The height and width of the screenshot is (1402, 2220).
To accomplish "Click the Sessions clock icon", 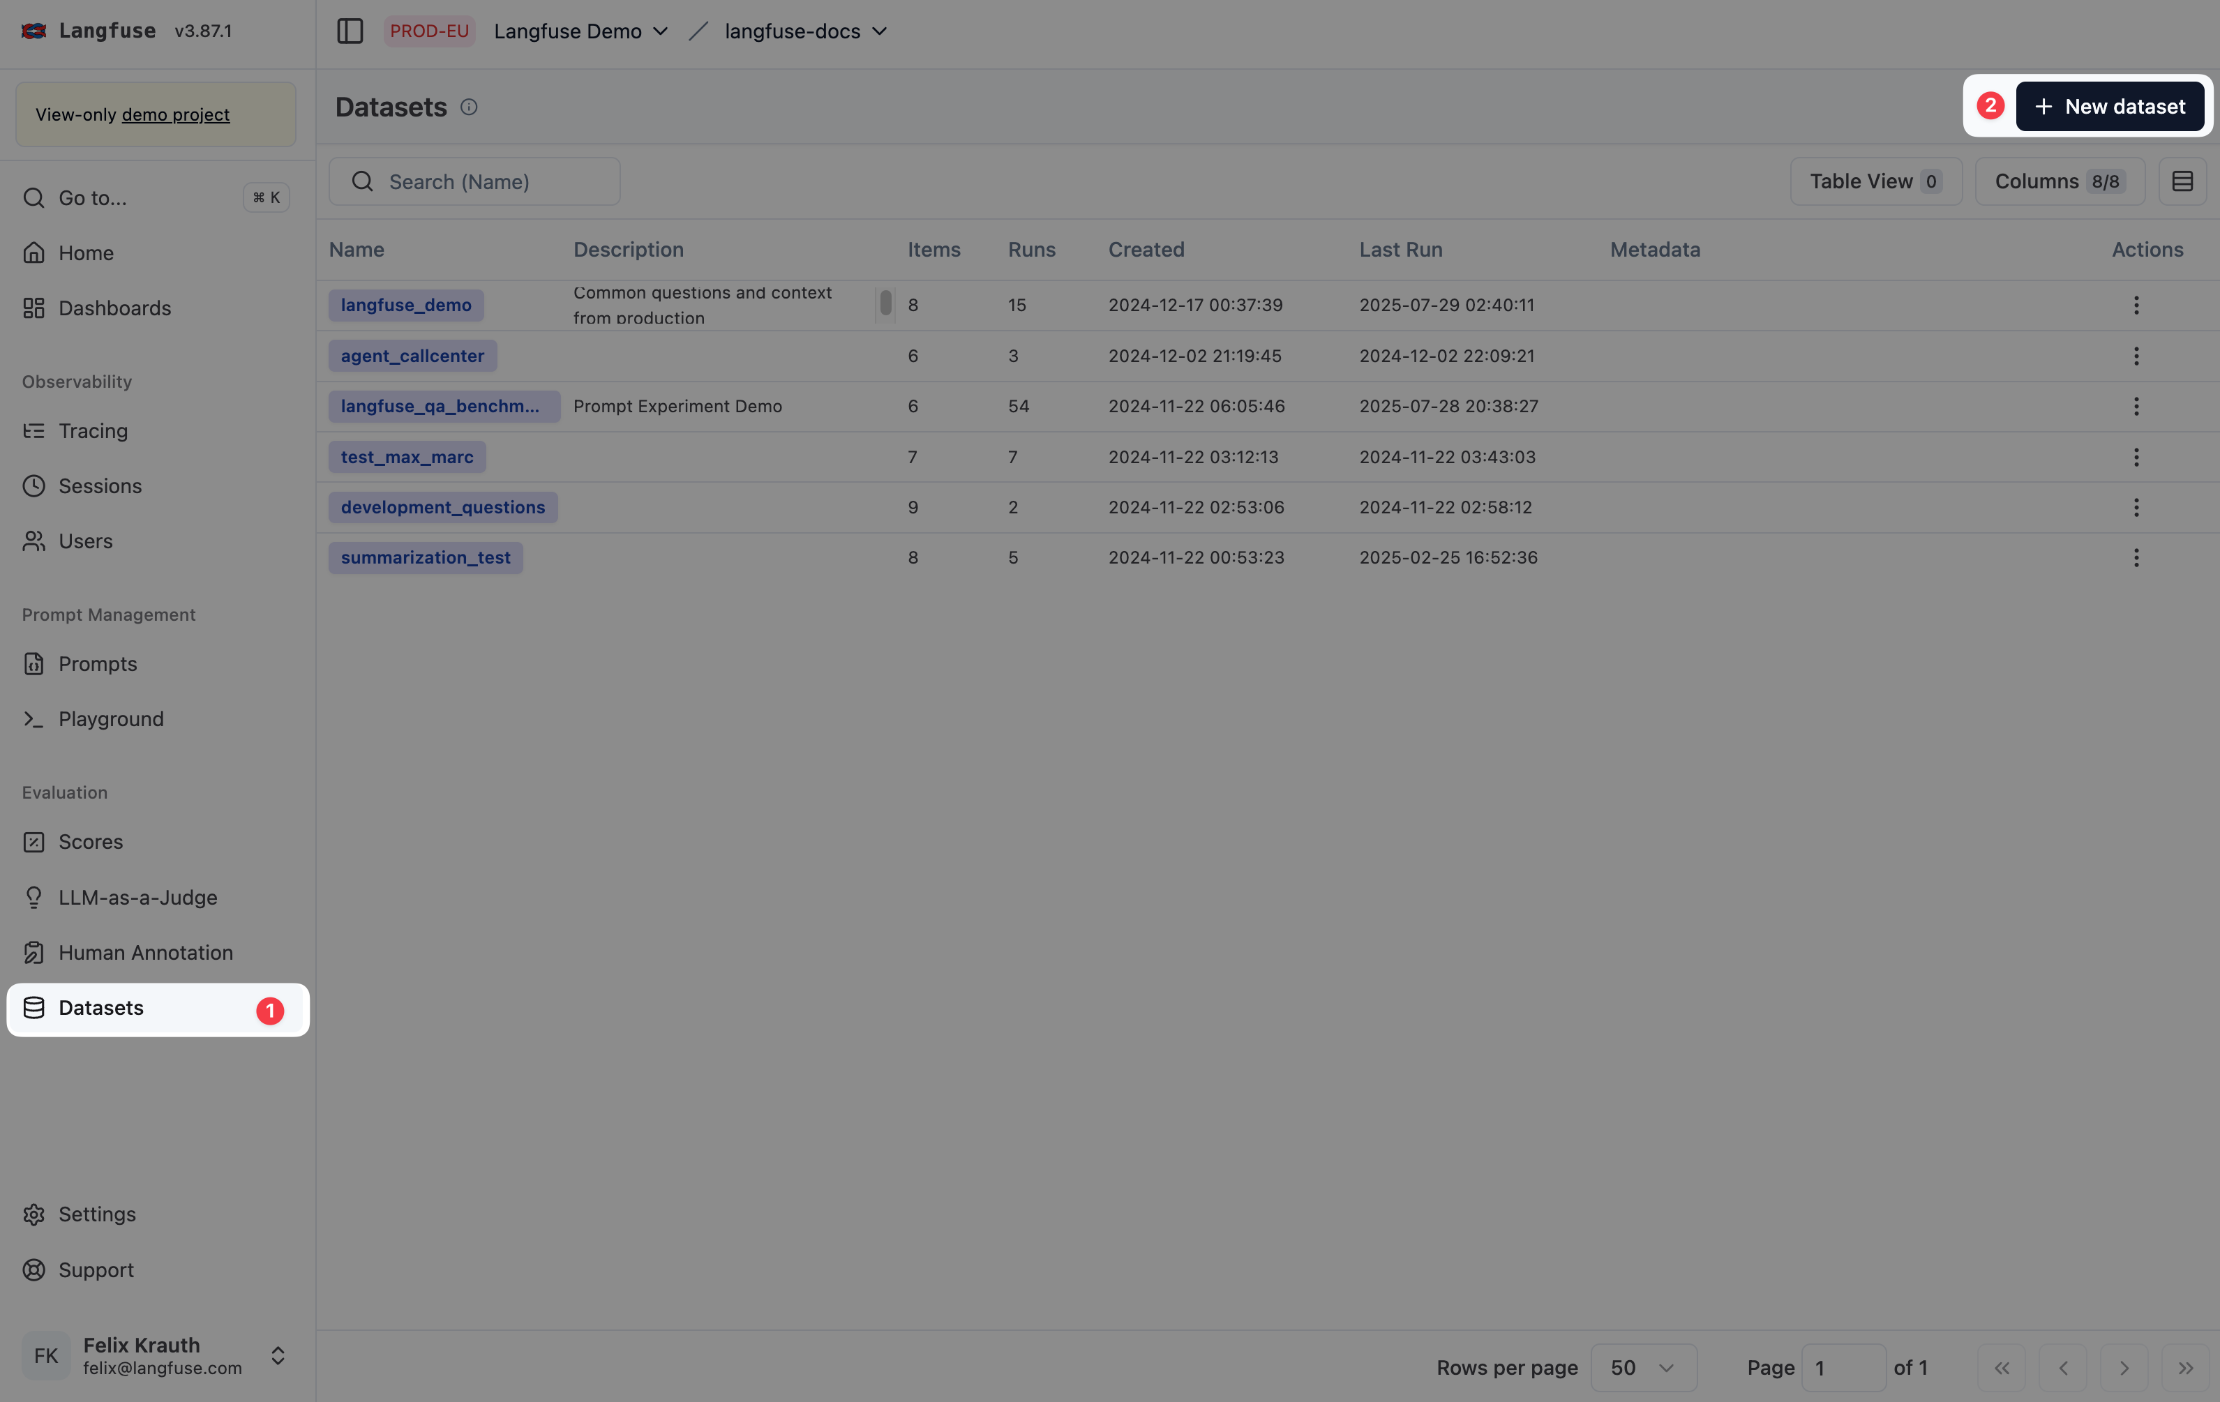I will click(34, 485).
